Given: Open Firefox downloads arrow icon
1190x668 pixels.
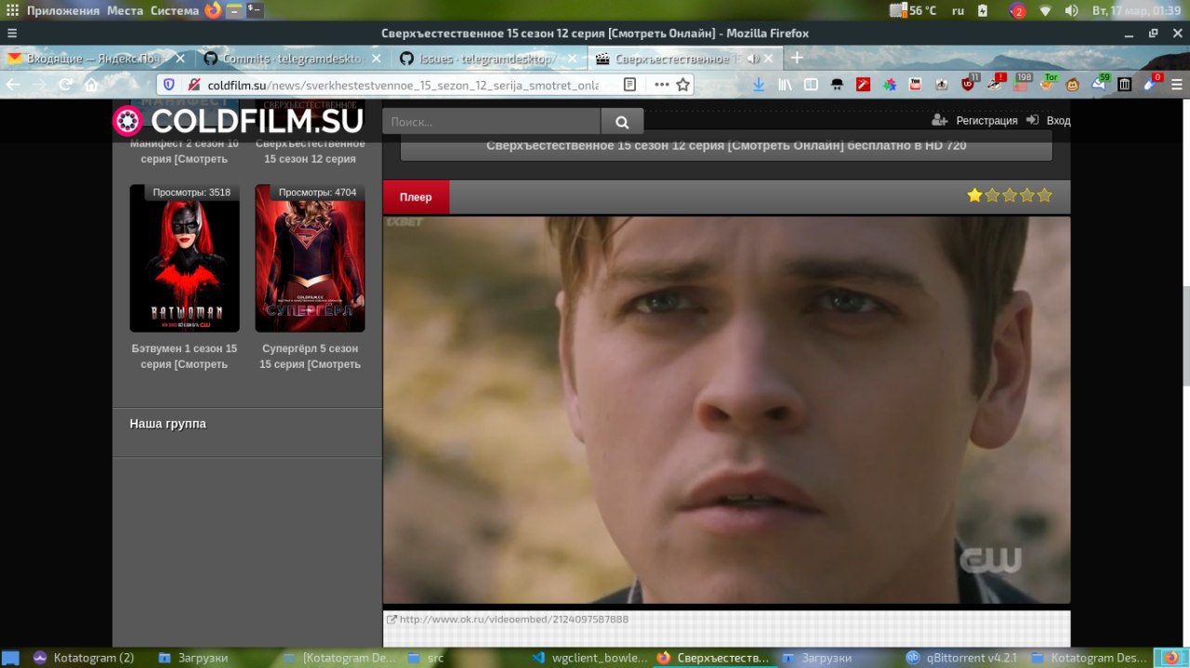Looking at the screenshot, I should (759, 85).
